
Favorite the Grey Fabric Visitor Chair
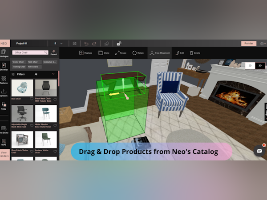[32, 152]
